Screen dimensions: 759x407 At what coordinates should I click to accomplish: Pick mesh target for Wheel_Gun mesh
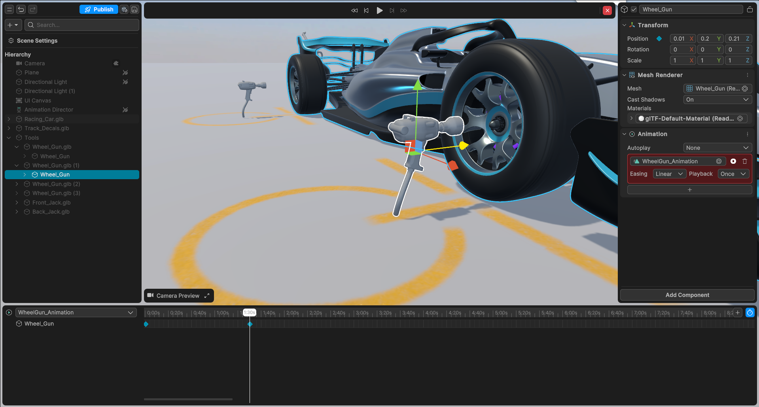(745, 89)
